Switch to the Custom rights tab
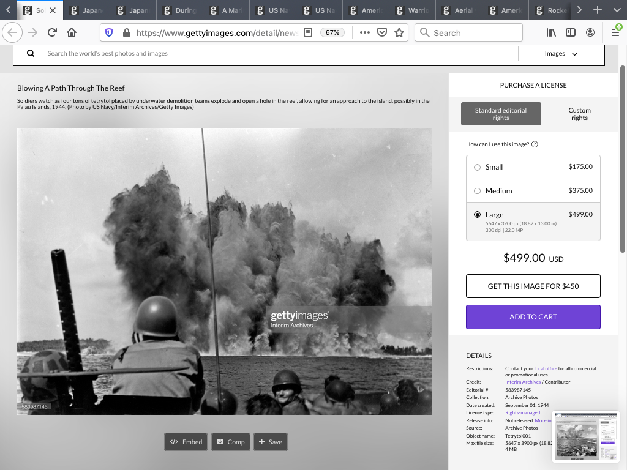The image size is (627, 470). [x=579, y=114]
